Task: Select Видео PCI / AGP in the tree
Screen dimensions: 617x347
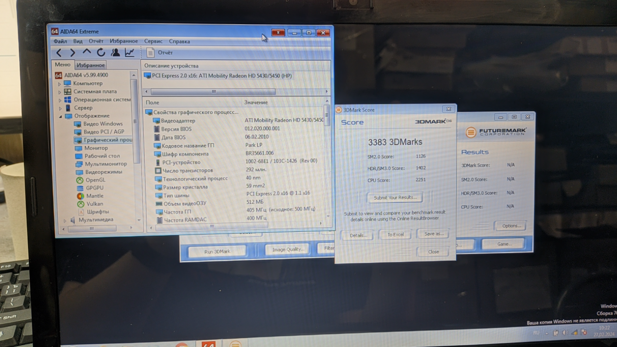Action: click(104, 132)
